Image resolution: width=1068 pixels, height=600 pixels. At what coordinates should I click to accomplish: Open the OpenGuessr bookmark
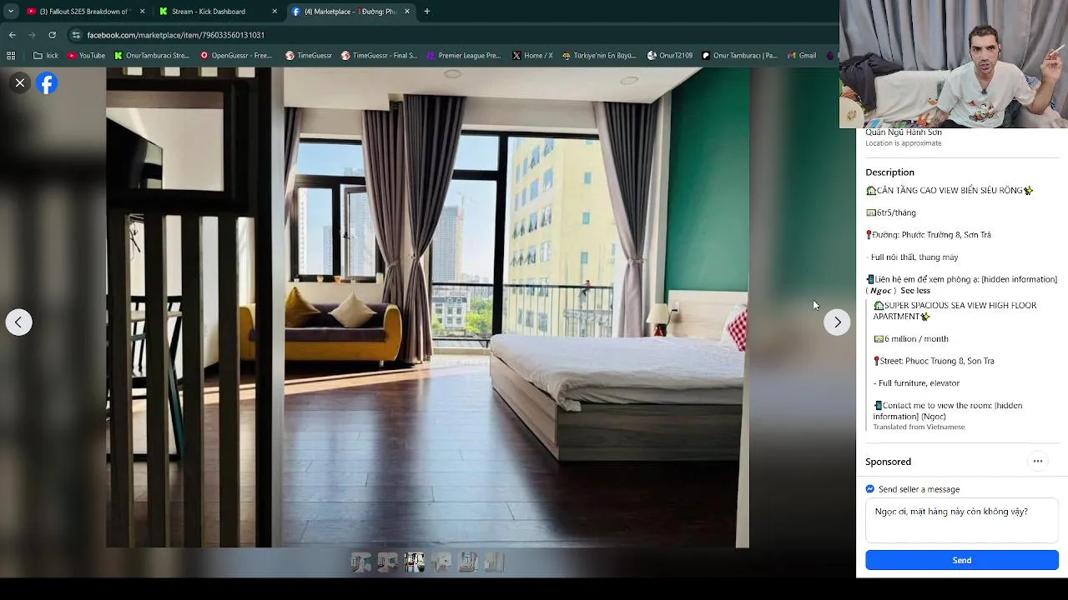[236, 56]
